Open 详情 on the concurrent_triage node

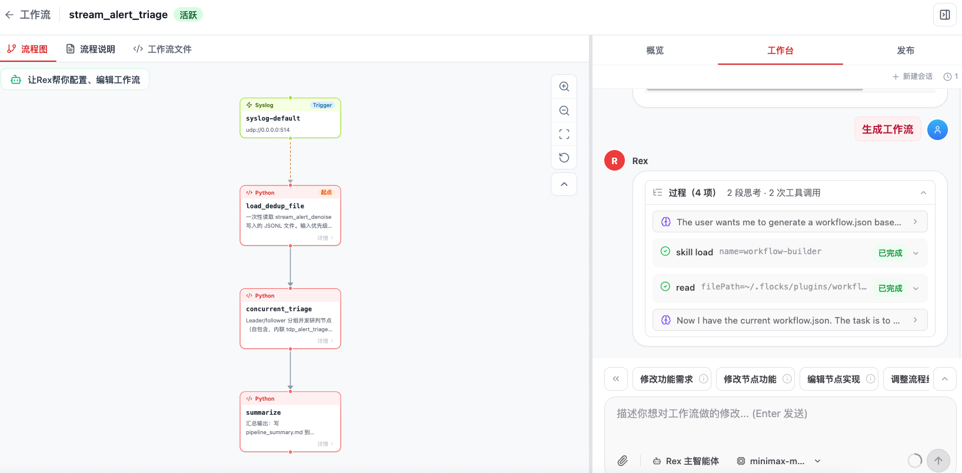[x=325, y=341]
